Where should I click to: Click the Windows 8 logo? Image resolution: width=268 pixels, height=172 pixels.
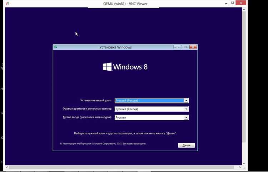[125, 67]
